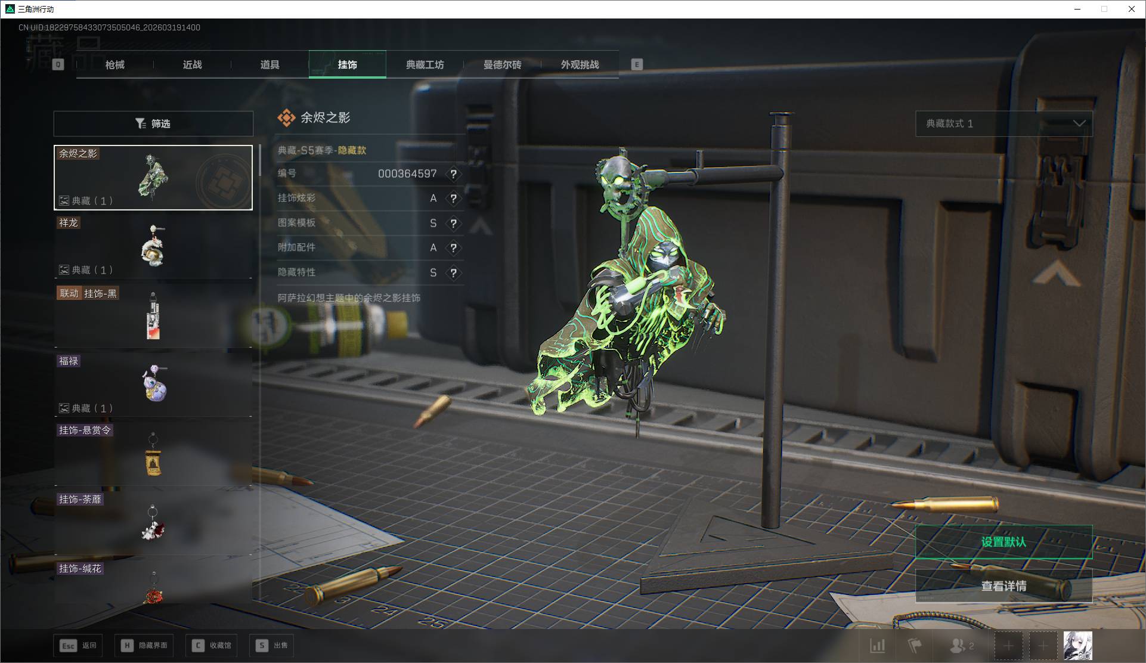1146x663 pixels.
Task: Click the help icon for 隐藏特性
Action: 454,273
